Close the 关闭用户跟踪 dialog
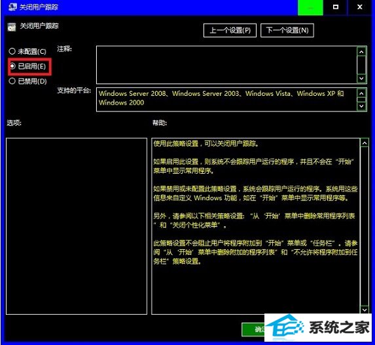This screenshot has width=375, height=345. click(360, 7)
